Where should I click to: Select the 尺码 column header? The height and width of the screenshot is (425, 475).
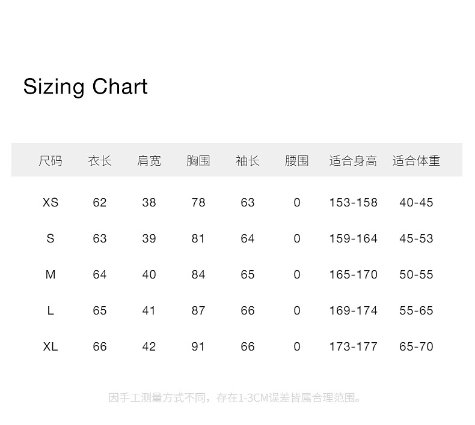51,161
